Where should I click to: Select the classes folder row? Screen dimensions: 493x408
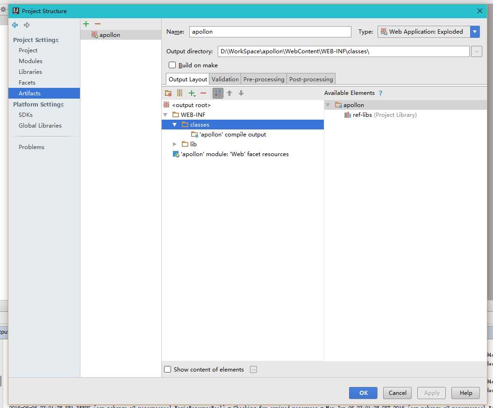tap(243, 125)
